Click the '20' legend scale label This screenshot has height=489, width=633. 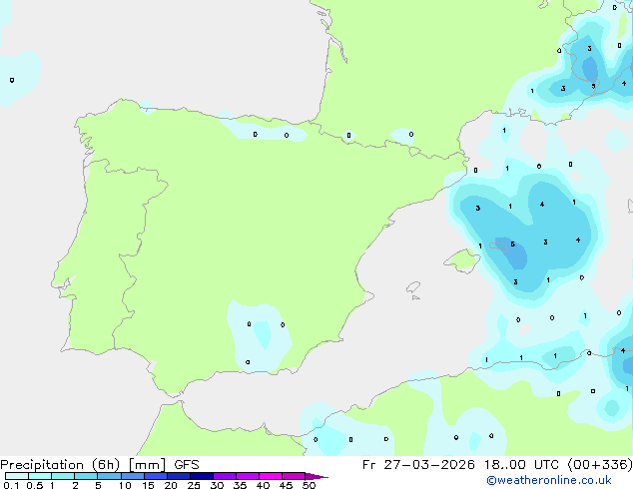point(171,485)
